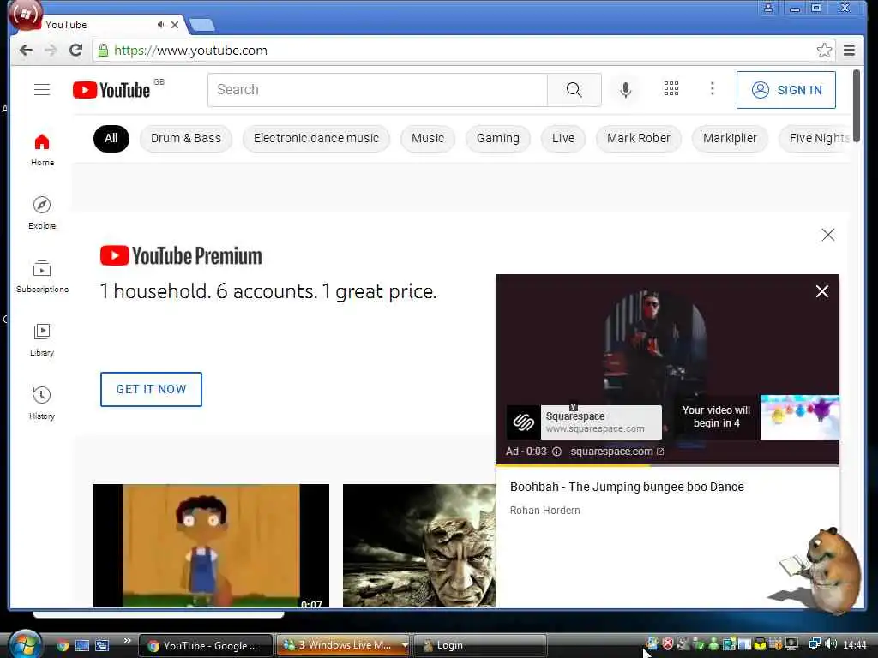Bookmark this page with the star icon
Viewport: 878px width, 658px height.
click(x=824, y=51)
